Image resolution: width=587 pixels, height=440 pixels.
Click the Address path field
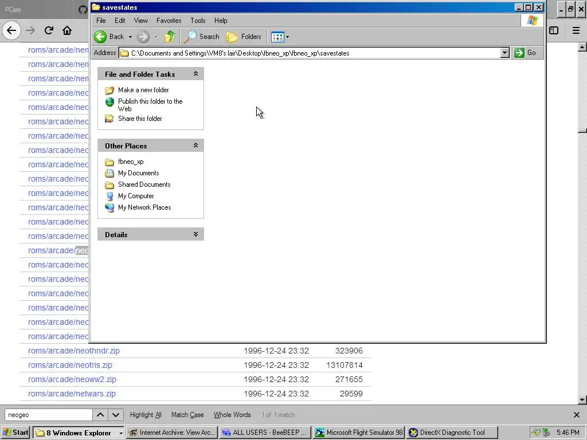[310, 53]
